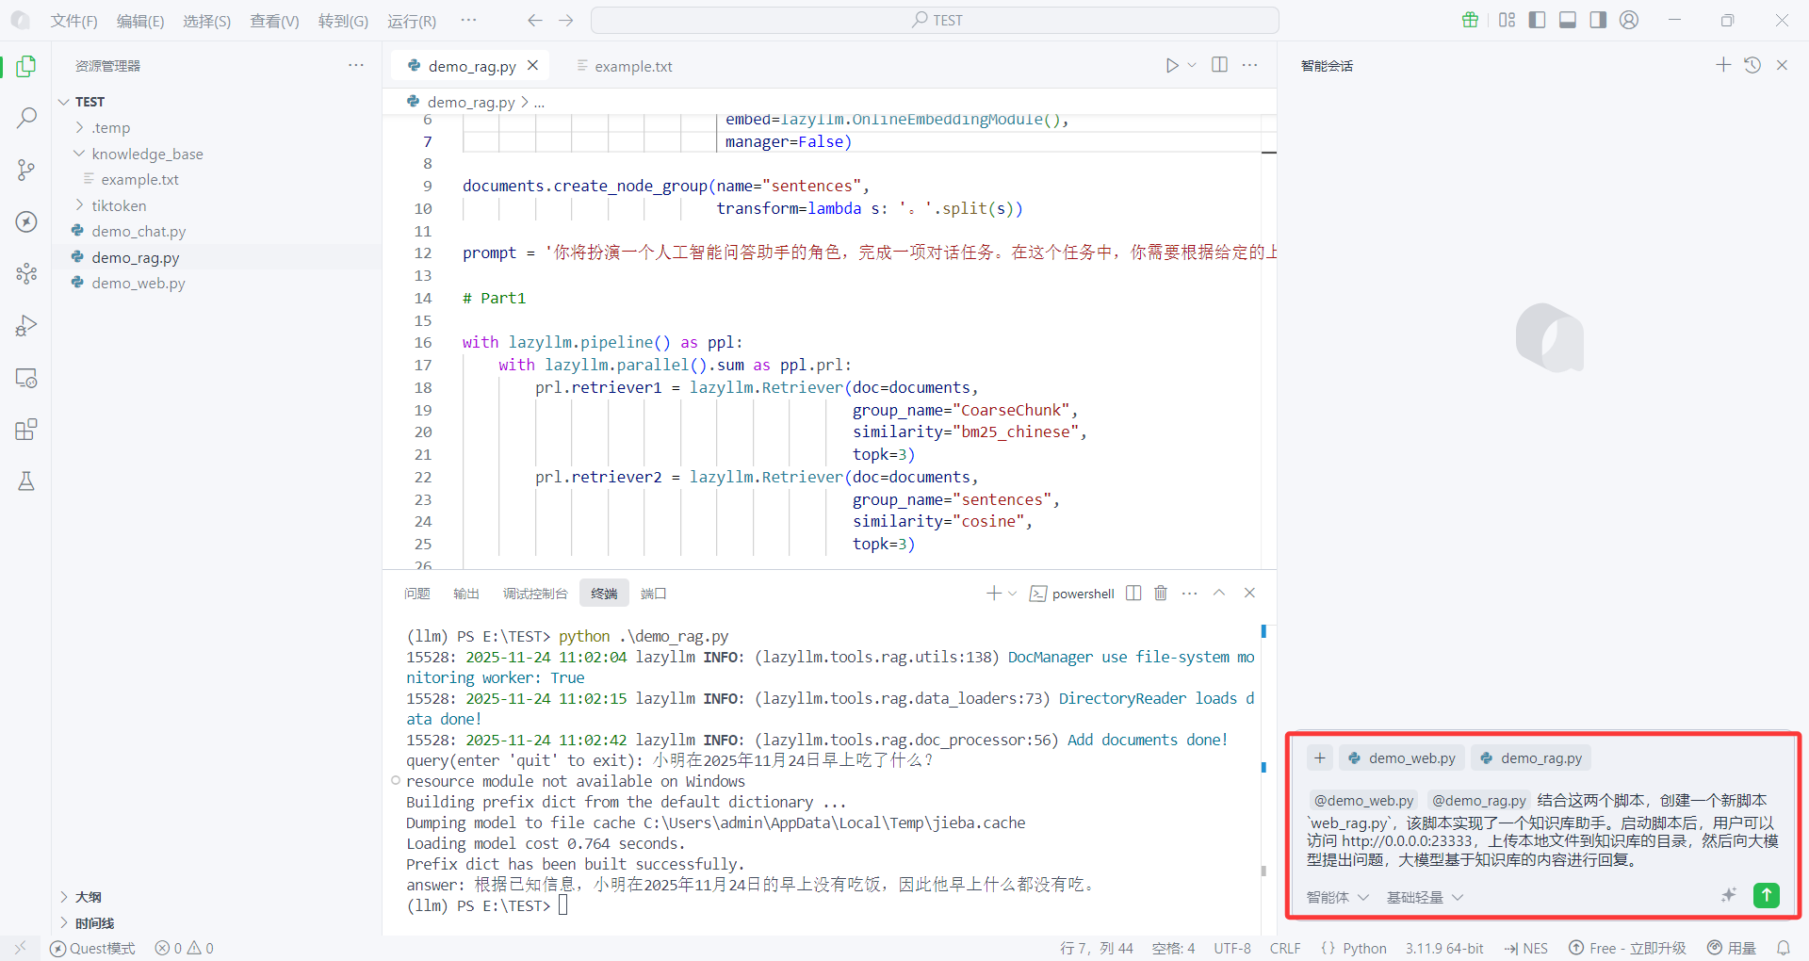
Task: Open the Remote Explorer view
Action: coord(26,378)
